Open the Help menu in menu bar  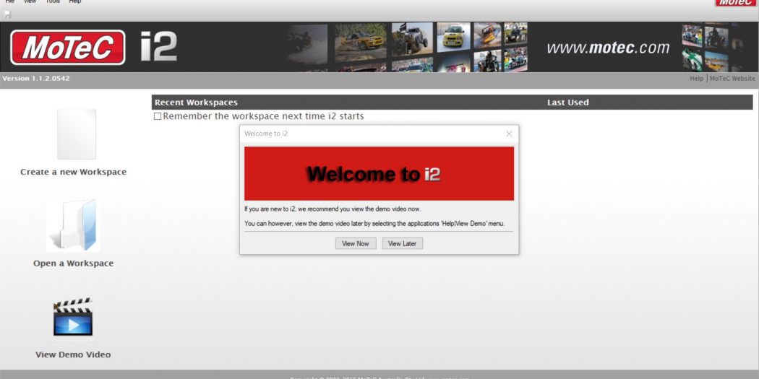75,1
